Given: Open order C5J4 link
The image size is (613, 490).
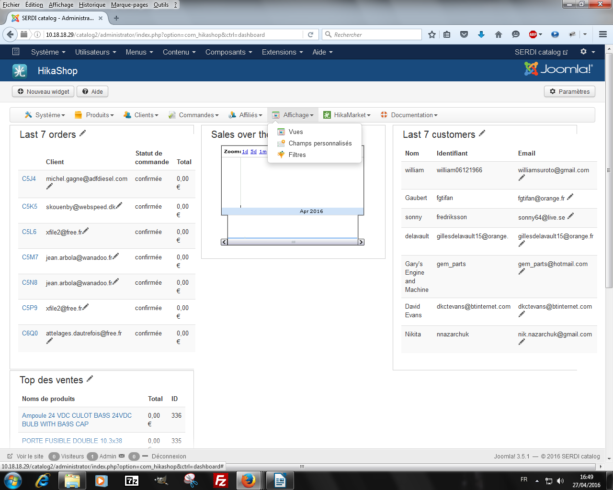Looking at the screenshot, I should tap(29, 178).
